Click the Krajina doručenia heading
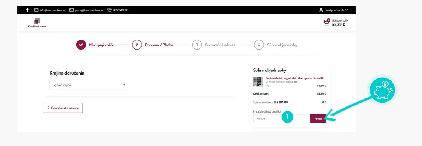Viewport: 422px width, 146px height. point(67,73)
